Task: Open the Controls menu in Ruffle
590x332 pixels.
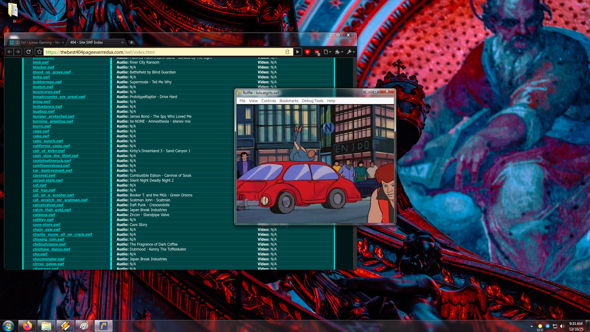Action: (269, 101)
